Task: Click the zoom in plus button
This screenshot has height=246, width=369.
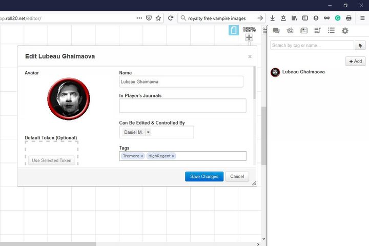Action: tap(249, 37)
